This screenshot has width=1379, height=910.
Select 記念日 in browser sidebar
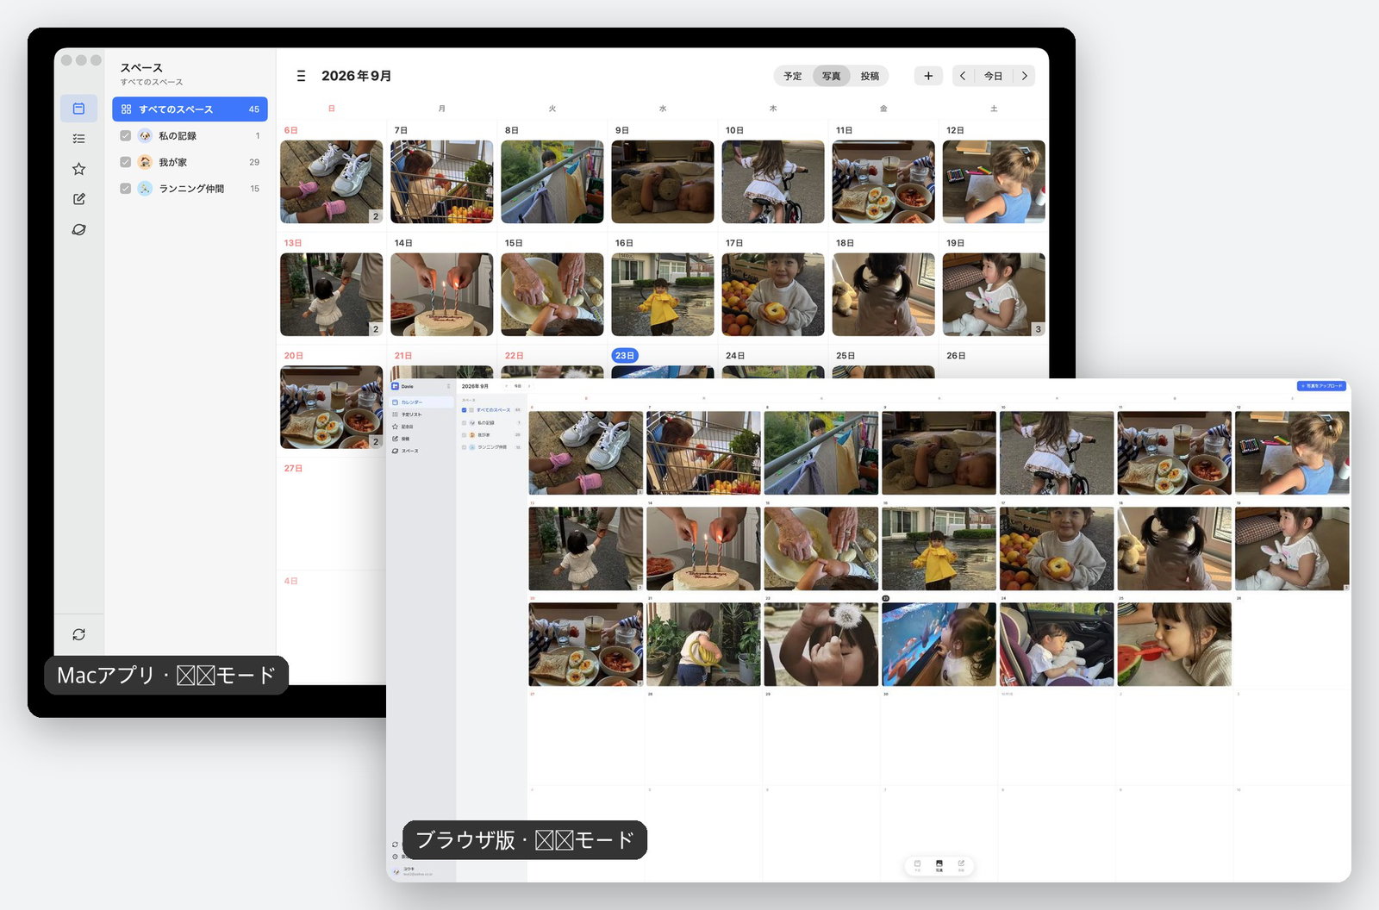click(x=421, y=427)
